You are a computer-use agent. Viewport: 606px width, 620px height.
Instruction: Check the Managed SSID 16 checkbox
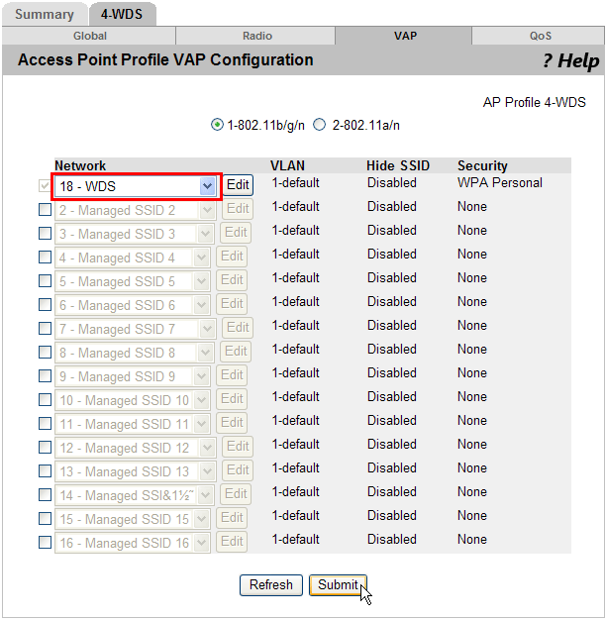45,543
